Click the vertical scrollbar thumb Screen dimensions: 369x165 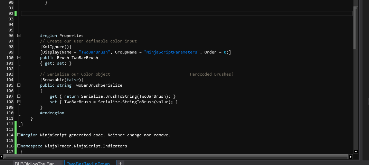tap(356, 28)
